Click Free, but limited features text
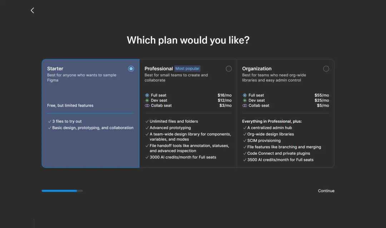386x228 pixels. [70, 106]
